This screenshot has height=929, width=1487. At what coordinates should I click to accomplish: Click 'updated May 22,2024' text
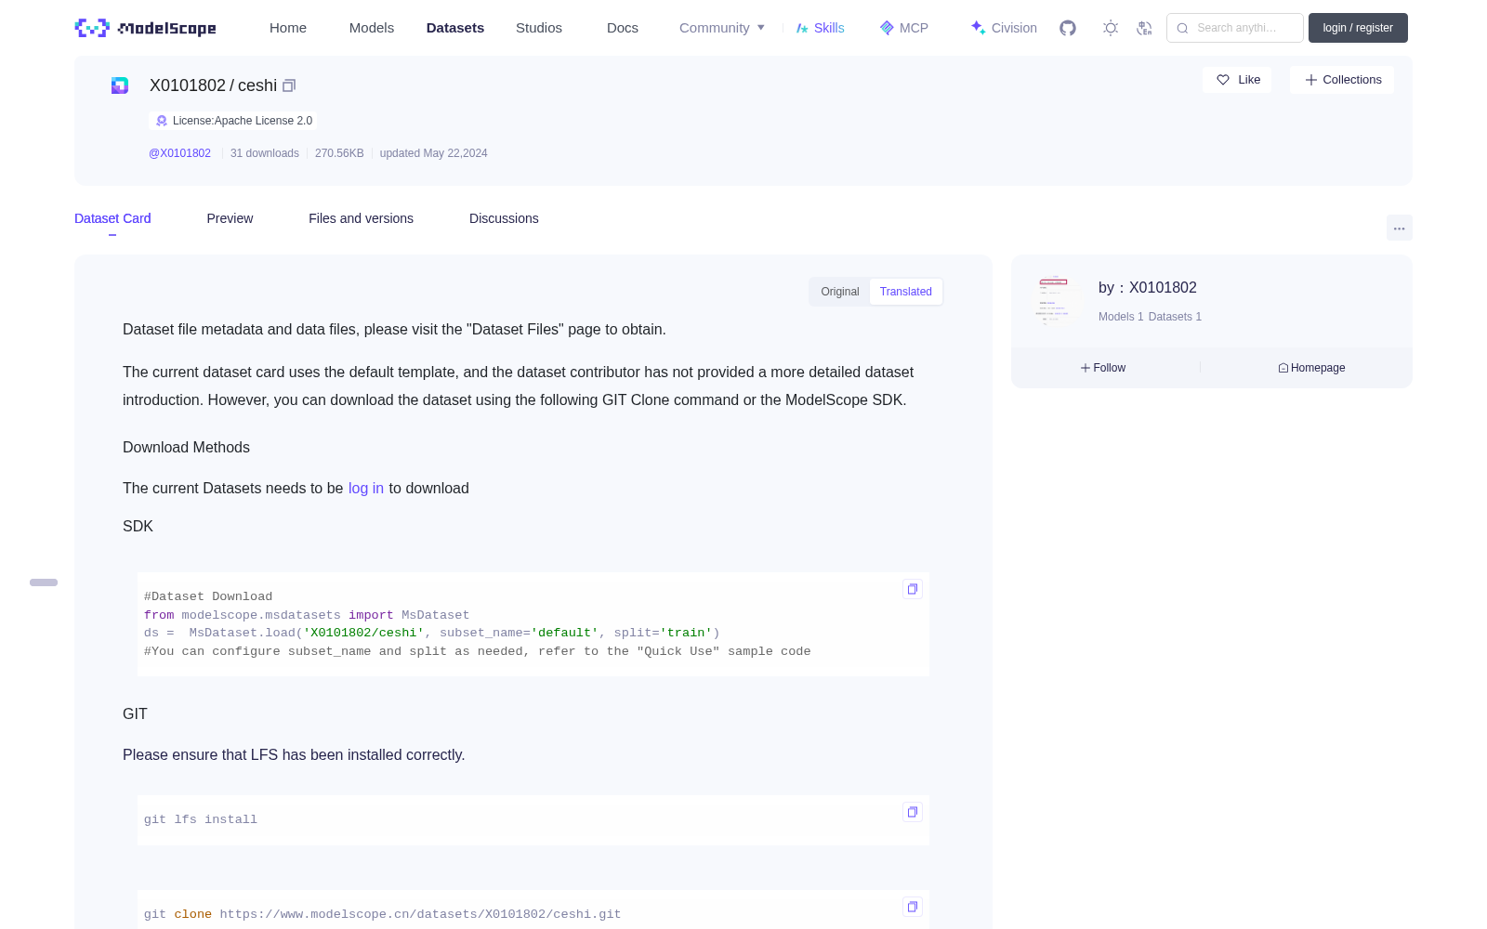[433, 153]
